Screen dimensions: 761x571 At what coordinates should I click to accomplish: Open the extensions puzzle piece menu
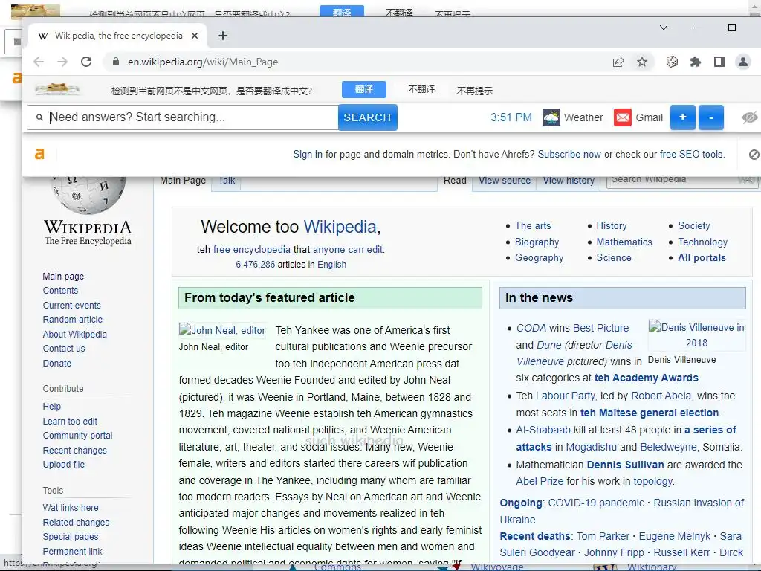[696, 62]
